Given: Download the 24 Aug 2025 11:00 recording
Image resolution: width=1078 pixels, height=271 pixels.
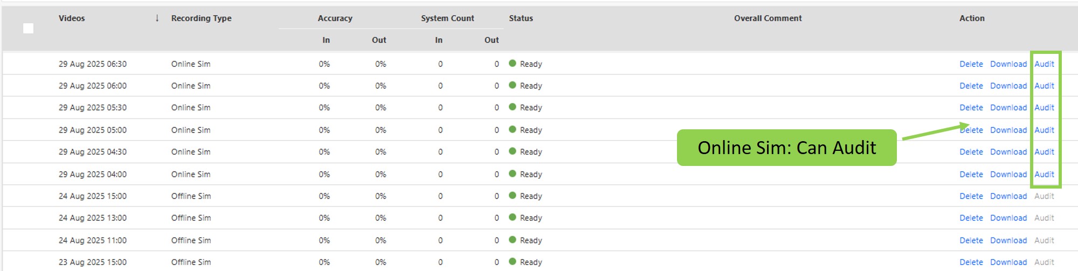Looking at the screenshot, I should [1008, 240].
